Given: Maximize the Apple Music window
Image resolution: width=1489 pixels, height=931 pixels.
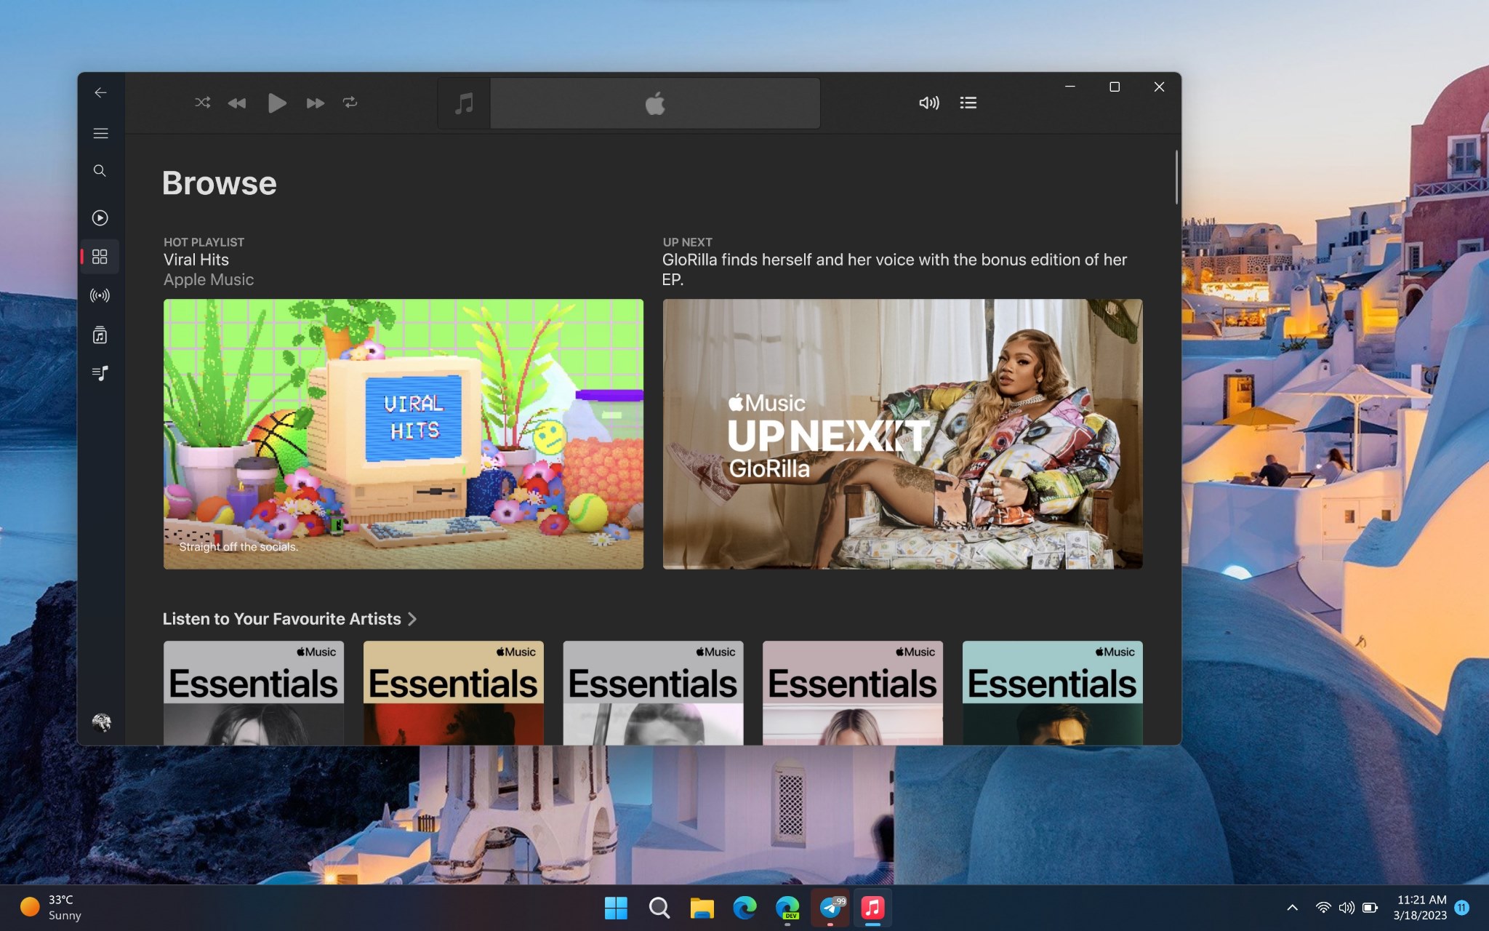Looking at the screenshot, I should coord(1115,87).
